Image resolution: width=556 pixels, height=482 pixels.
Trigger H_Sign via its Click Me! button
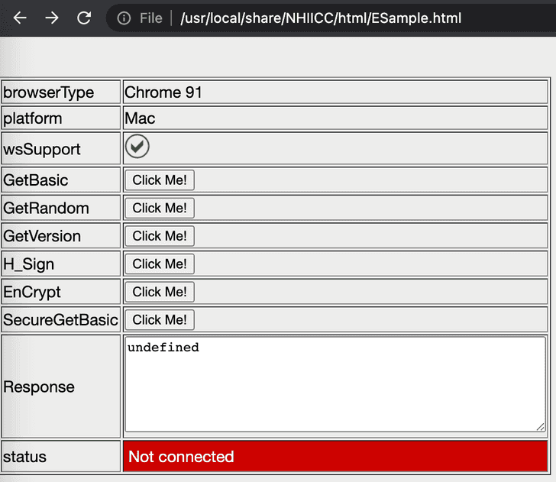159,264
